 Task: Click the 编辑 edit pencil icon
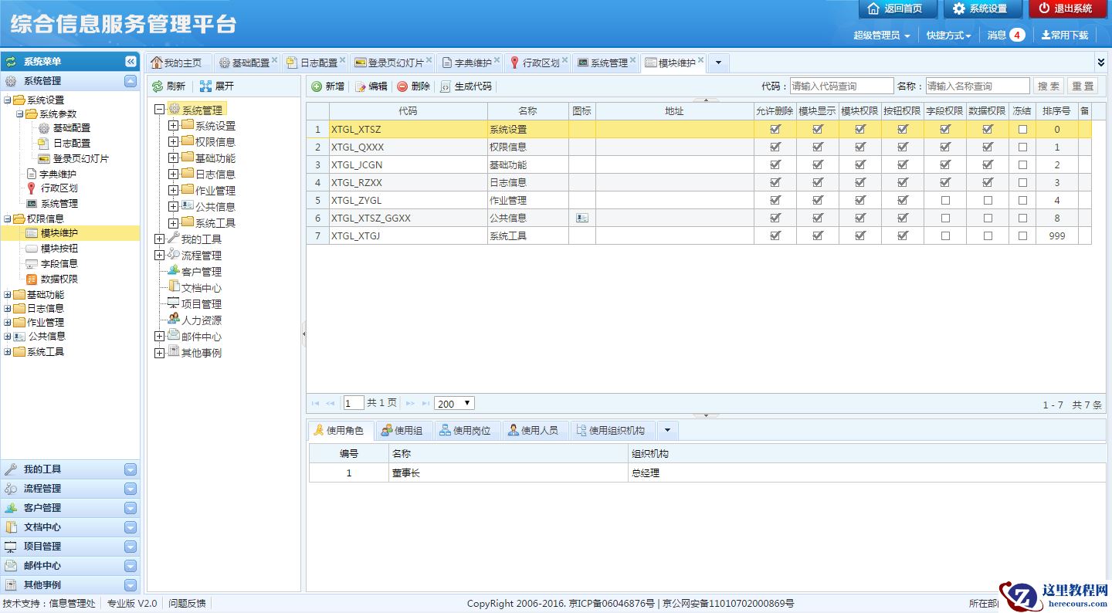360,86
